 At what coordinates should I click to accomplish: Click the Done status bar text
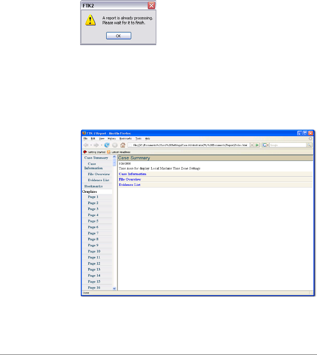point(86,293)
